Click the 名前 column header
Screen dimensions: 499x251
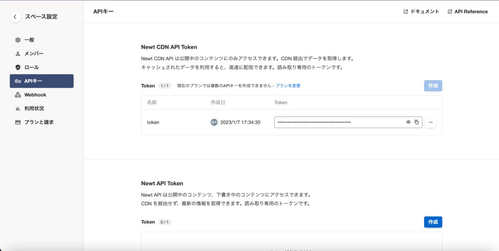[152, 102]
